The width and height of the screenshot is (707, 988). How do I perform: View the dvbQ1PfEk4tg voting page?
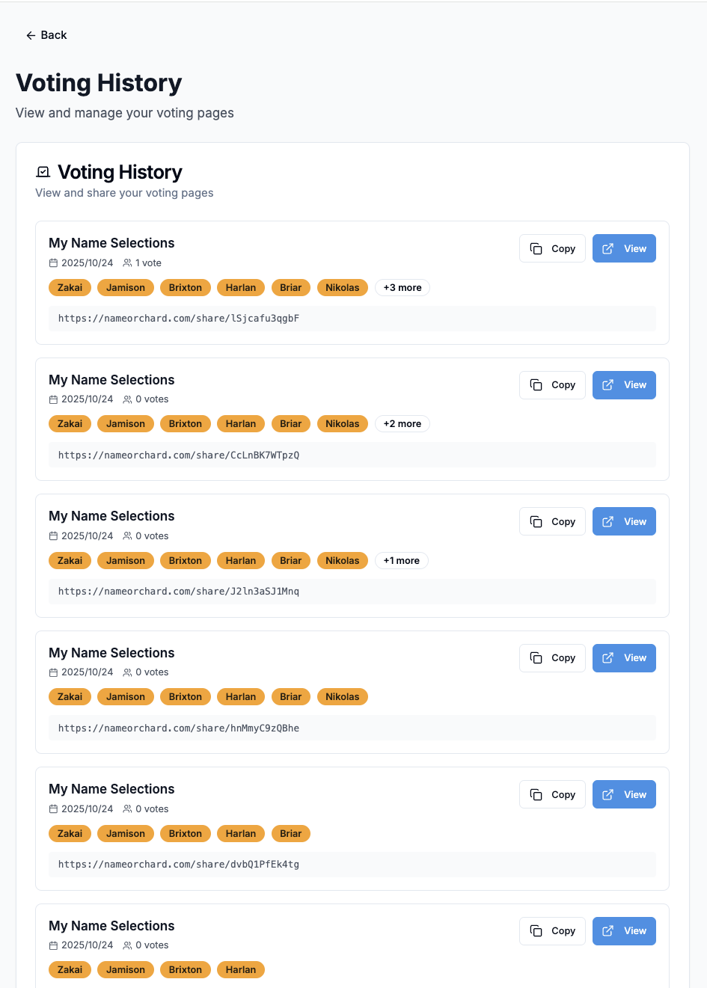coord(624,794)
